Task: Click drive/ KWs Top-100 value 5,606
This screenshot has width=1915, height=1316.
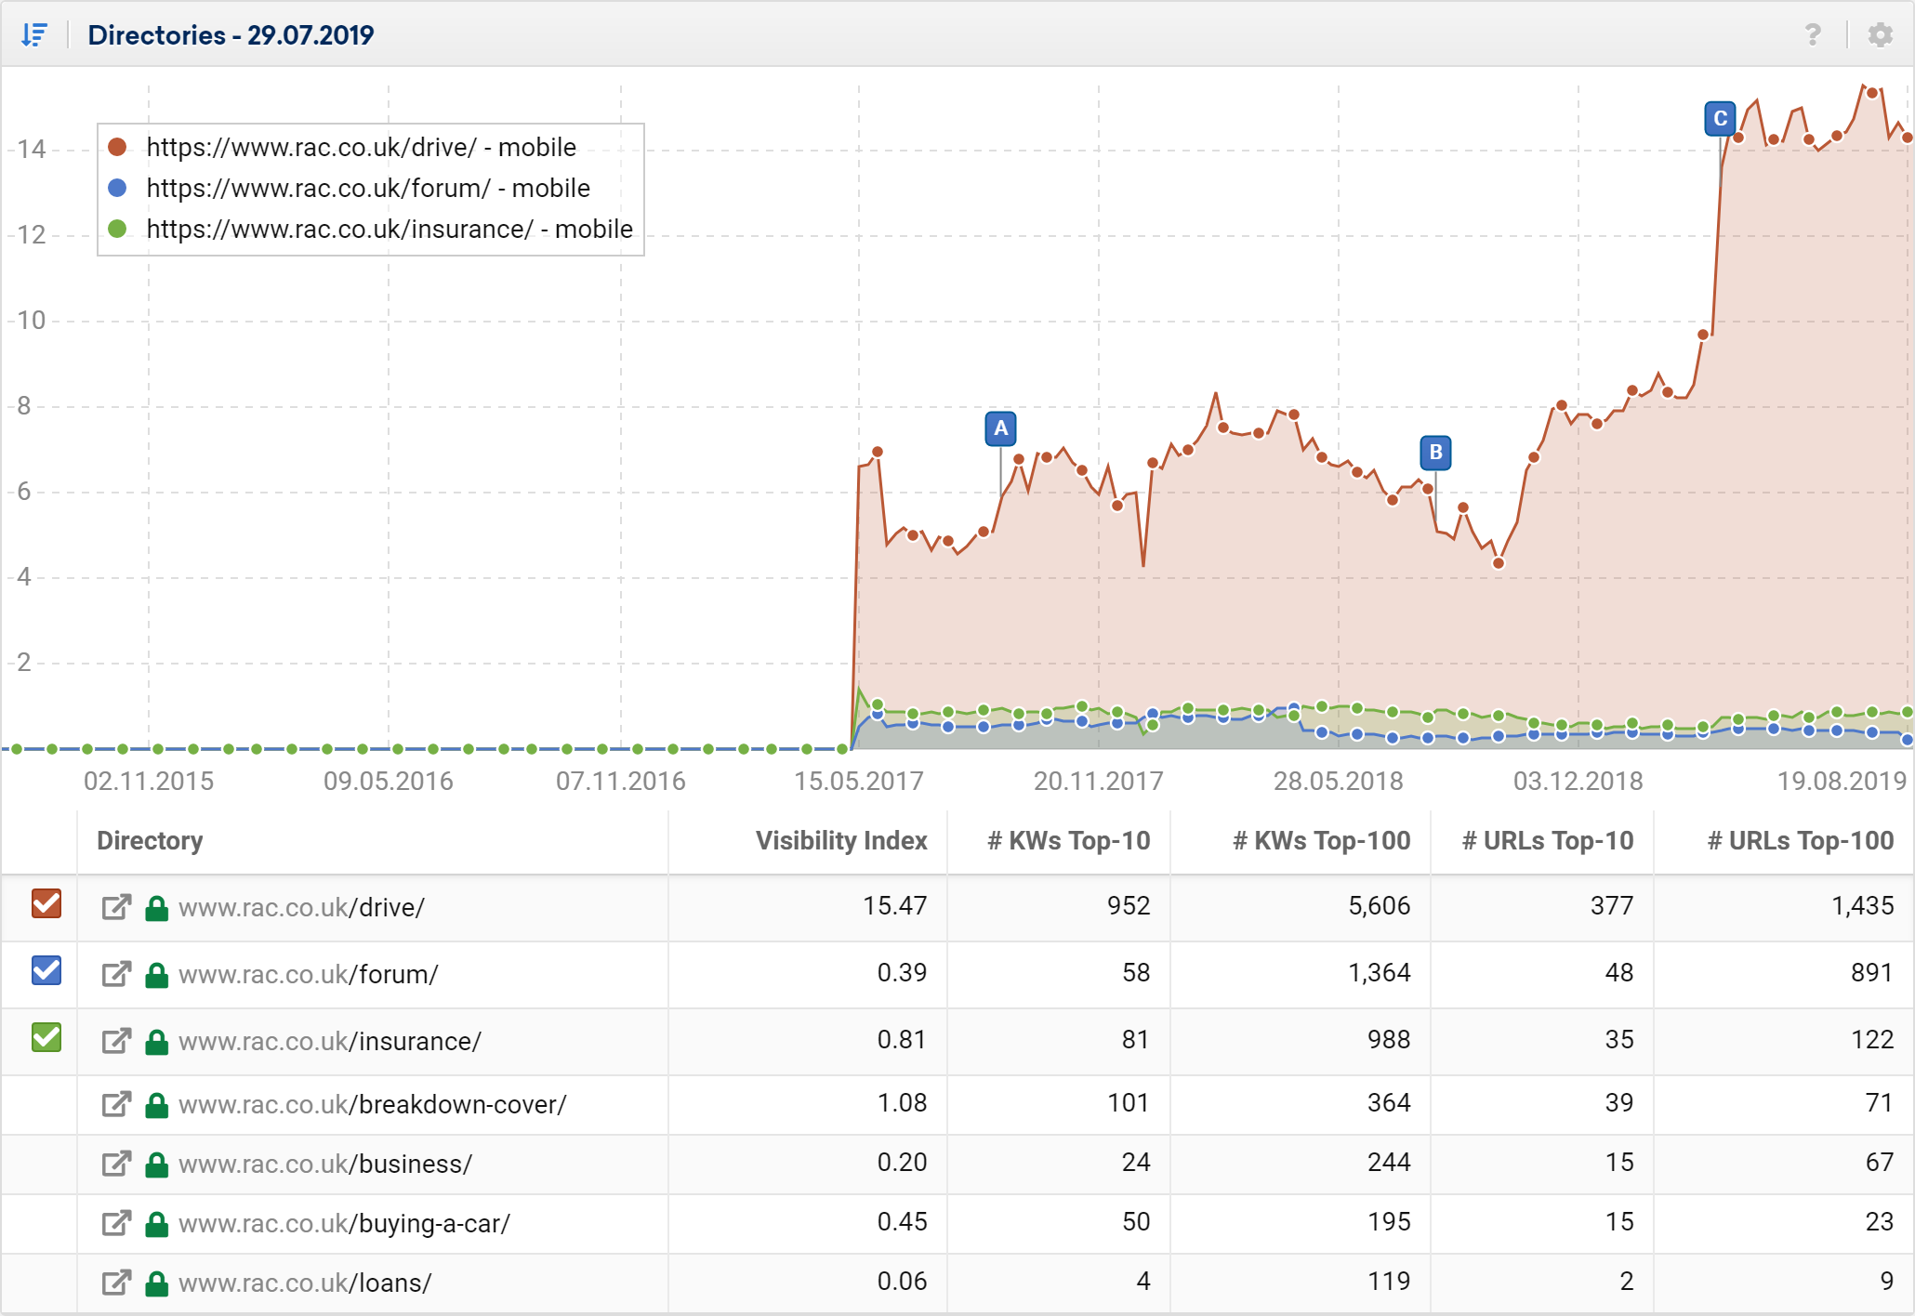Action: click(1380, 906)
